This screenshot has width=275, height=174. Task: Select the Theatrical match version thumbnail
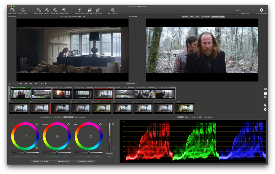[81, 108]
